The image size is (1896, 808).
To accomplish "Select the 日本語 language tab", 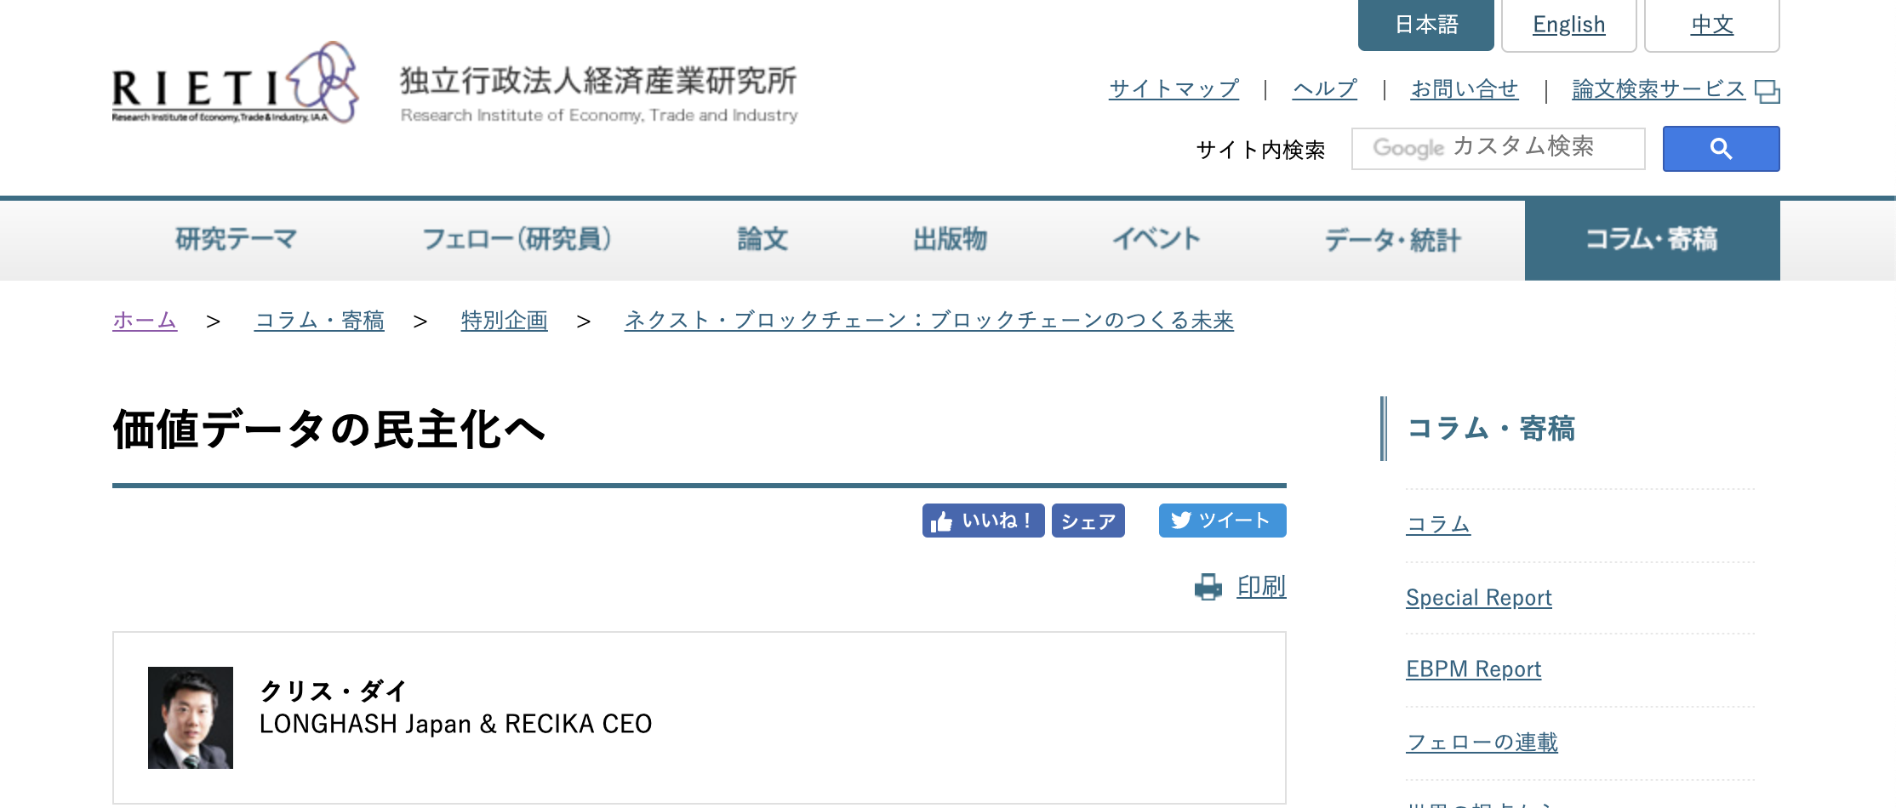I will click(1425, 25).
